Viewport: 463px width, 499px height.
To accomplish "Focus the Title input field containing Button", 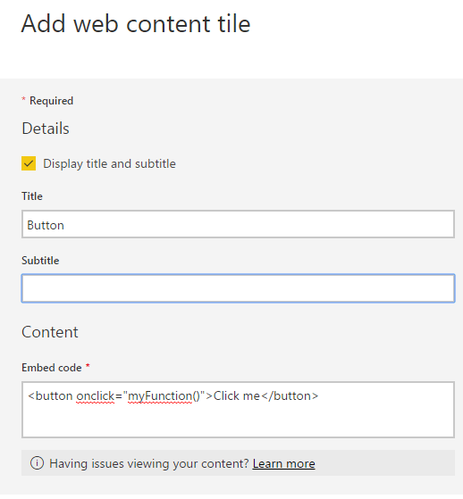I will (238, 224).
